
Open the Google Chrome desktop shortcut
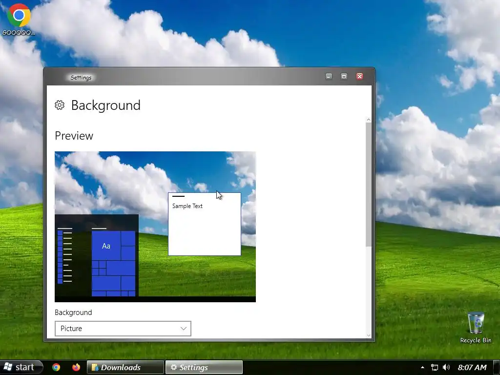[x=19, y=19]
